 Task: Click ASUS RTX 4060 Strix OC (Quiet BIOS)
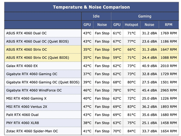point(38,58)
